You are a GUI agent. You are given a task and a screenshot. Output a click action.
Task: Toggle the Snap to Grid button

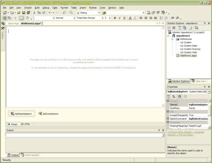coord(28,18)
